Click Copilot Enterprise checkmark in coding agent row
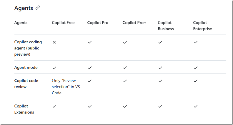Viewport: 233px width, 125px height. pos(196,42)
